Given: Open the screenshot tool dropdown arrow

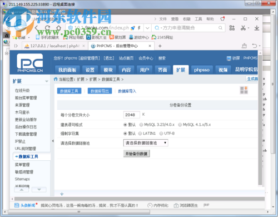Looking at the screenshot, I should [x=249, y=28].
